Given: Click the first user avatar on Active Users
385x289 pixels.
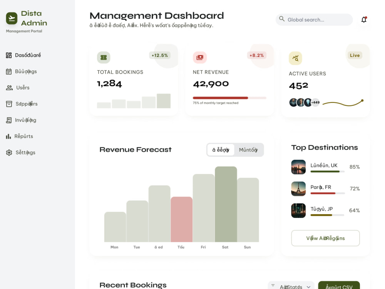Looking at the screenshot, I should click(293, 102).
